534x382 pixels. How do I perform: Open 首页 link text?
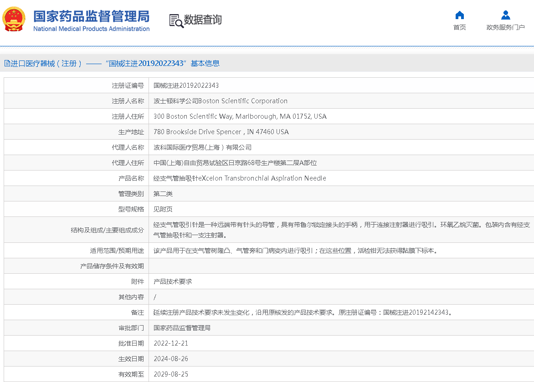(x=459, y=27)
